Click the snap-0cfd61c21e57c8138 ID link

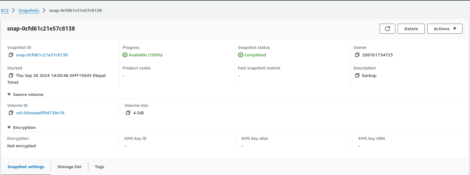pyautogui.click(x=42, y=55)
